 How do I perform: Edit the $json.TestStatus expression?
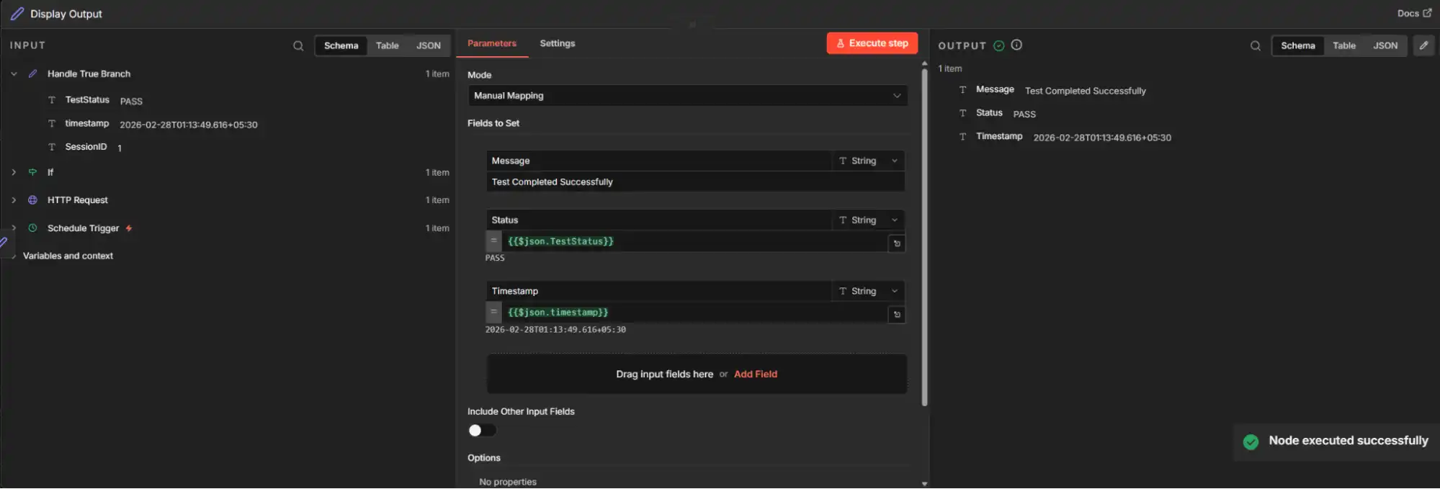pyautogui.click(x=694, y=241)
